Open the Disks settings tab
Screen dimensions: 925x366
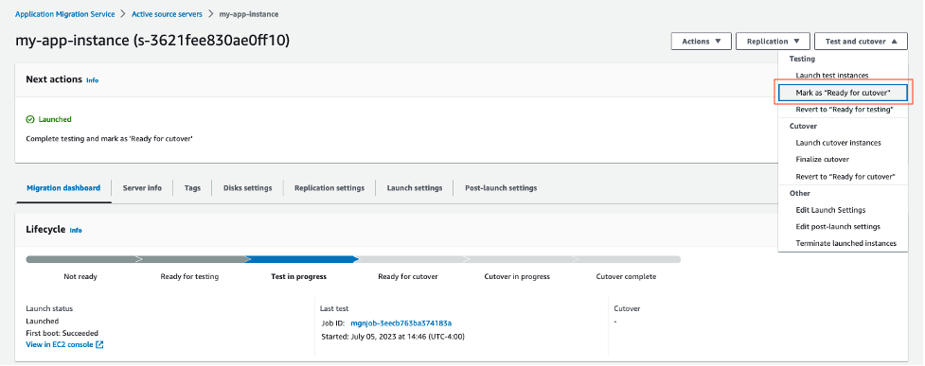[x=248, y=188]
